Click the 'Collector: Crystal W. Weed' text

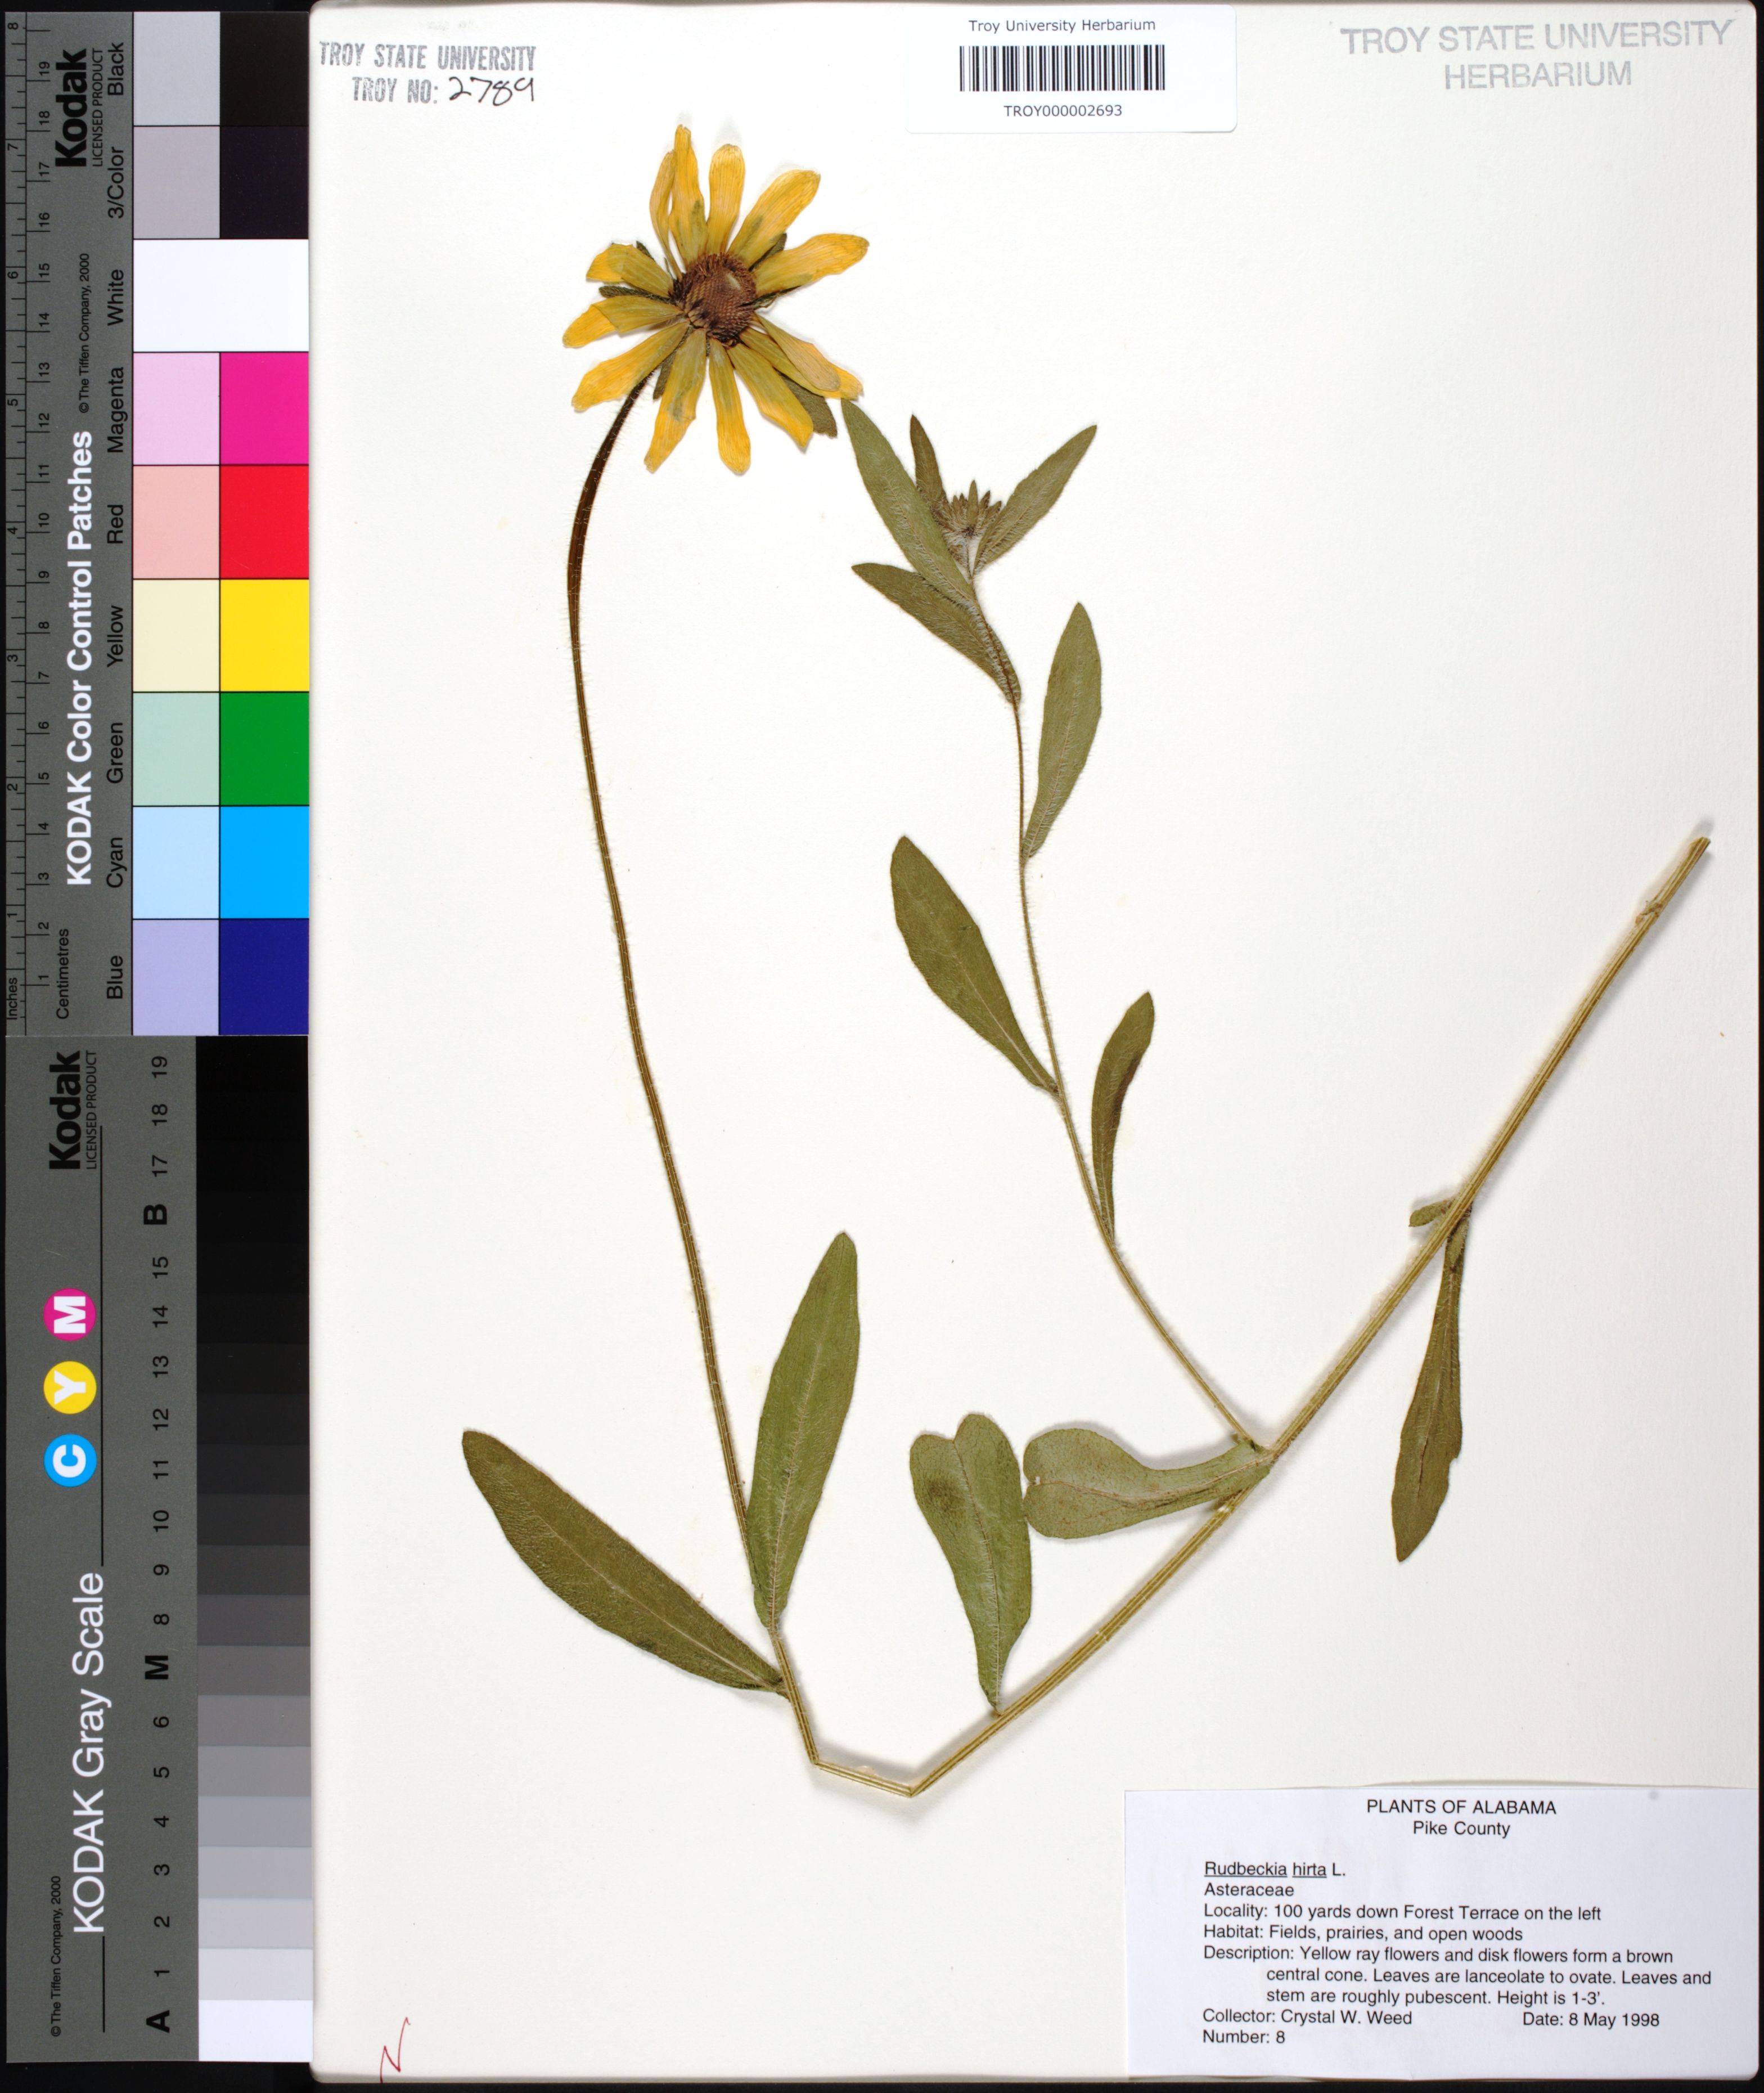pos(1307,2017)
